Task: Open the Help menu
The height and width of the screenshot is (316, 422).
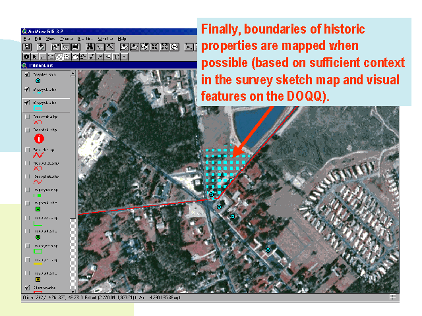Action: tap(122, 39)
